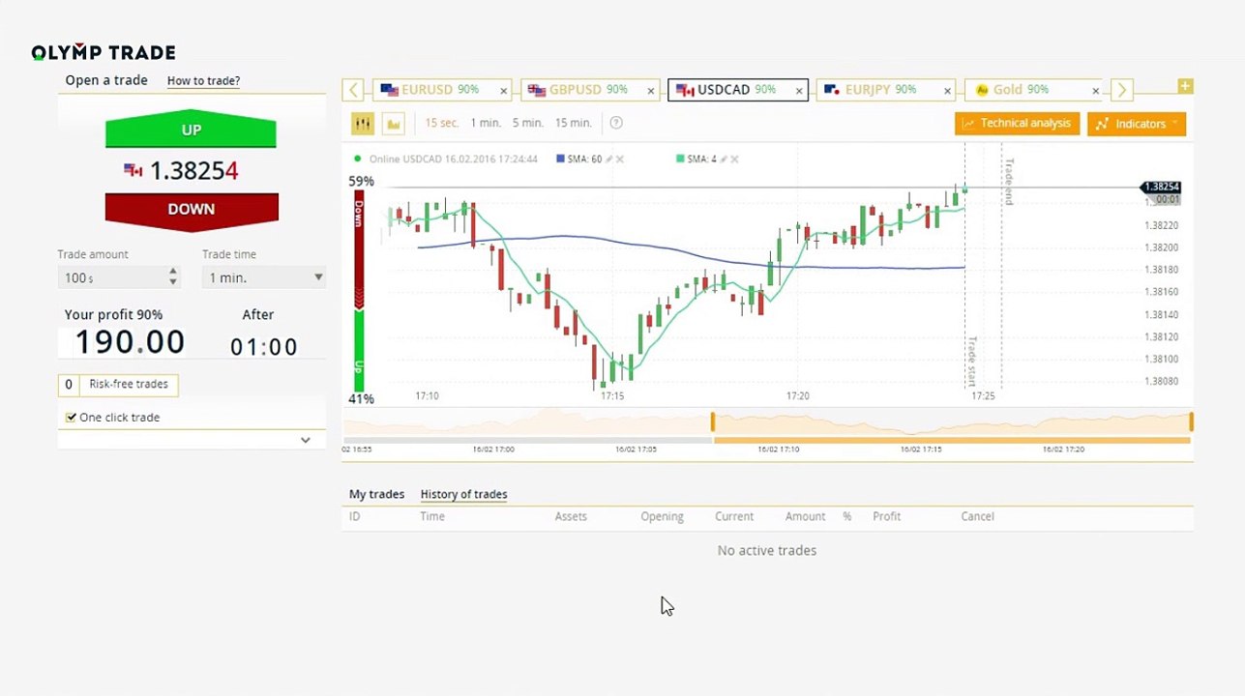
Task: Open the Indicators dropdown
Action: [1137, 124]
